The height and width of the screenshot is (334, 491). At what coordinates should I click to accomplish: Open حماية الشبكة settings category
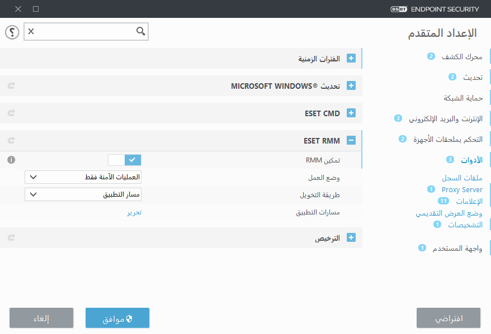[x=463, y=98]
